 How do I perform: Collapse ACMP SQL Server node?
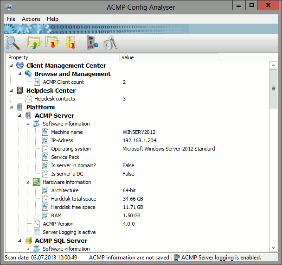click(x=19, y=240)
